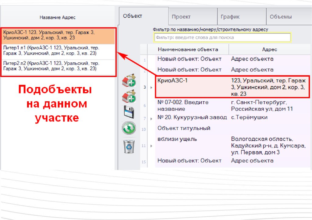Viewport: 312px width, 220px height.
Task: Select the row Объект титульный
Action: pos(184,128)
